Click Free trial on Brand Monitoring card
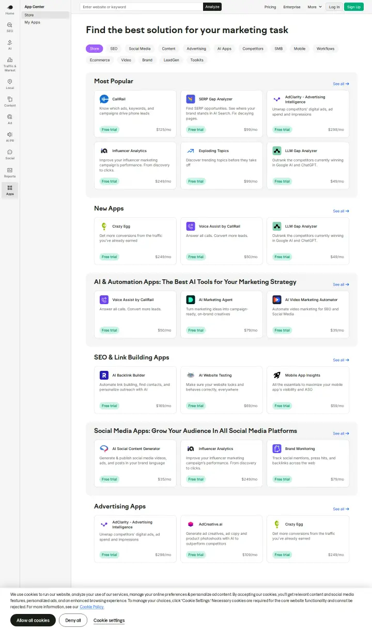This screenshot has height=630, width=372. point(282,479)
